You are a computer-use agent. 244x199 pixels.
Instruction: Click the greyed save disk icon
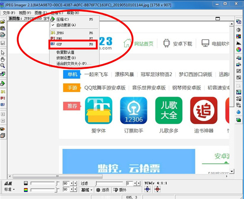click(x=3, y=43)
